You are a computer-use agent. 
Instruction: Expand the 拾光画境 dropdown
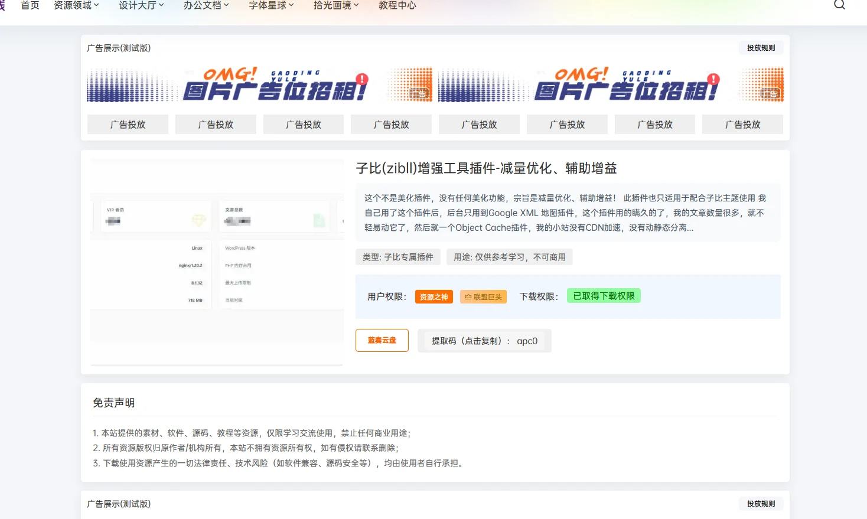(334, 5)
